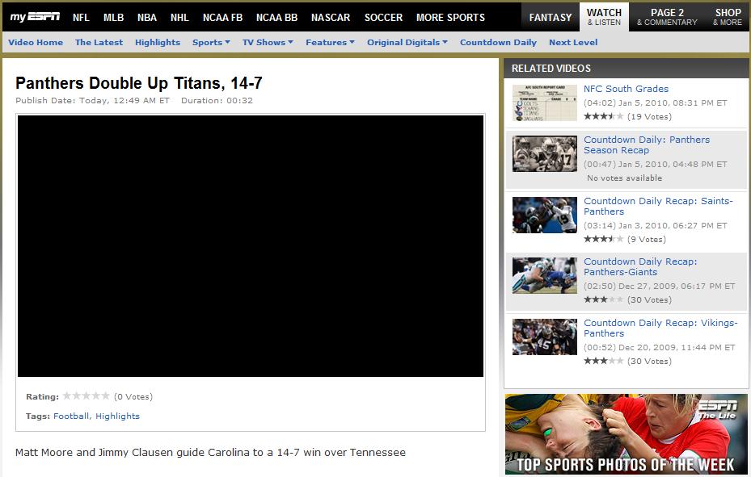The height and width of the screenshot is (477, 751).
Task: Go to the NBA section
Action: click(147, 18)
